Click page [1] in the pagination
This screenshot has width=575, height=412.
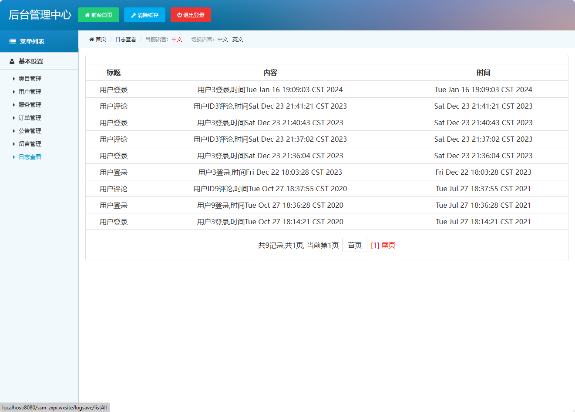point(374,245)
